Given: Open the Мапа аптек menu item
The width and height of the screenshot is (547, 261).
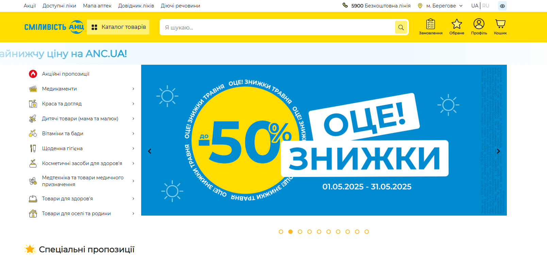Looking at the screenshot, I should tap(97, 6).
